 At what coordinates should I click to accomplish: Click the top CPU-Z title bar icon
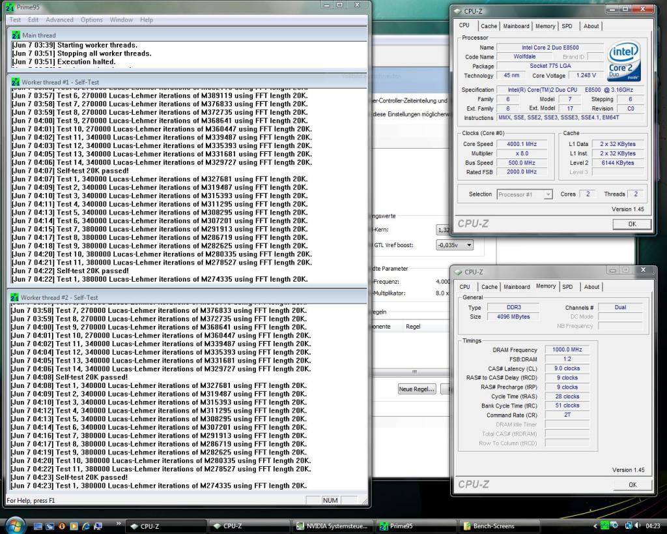pyautogui.click(x=458, y=12)
